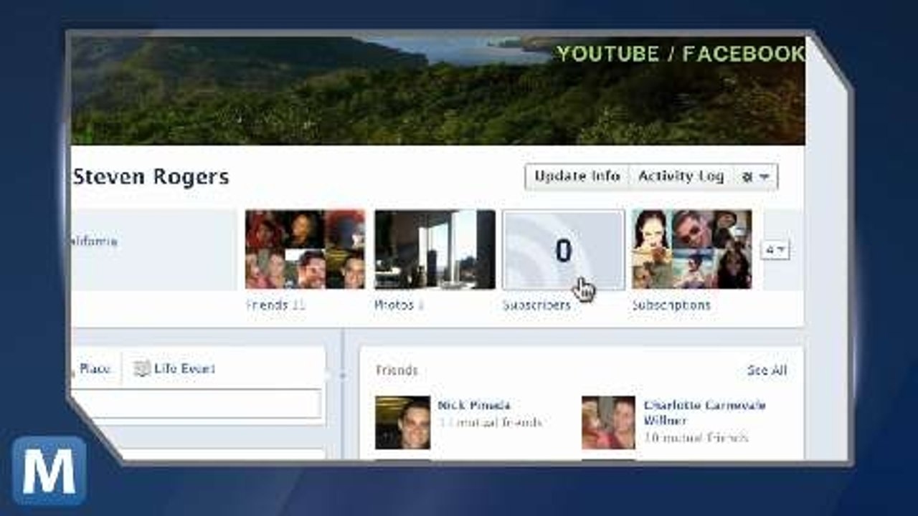This screenshot has width=918, height=516.
Task: Click the Steven Rogers profile name
Action: tap(151, 177)
